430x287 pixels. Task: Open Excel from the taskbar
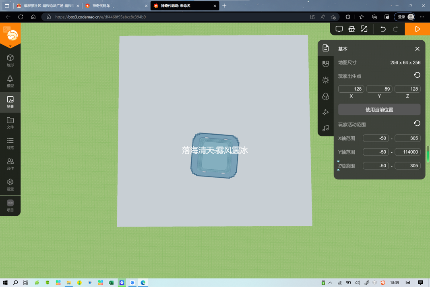coord(111,283)
